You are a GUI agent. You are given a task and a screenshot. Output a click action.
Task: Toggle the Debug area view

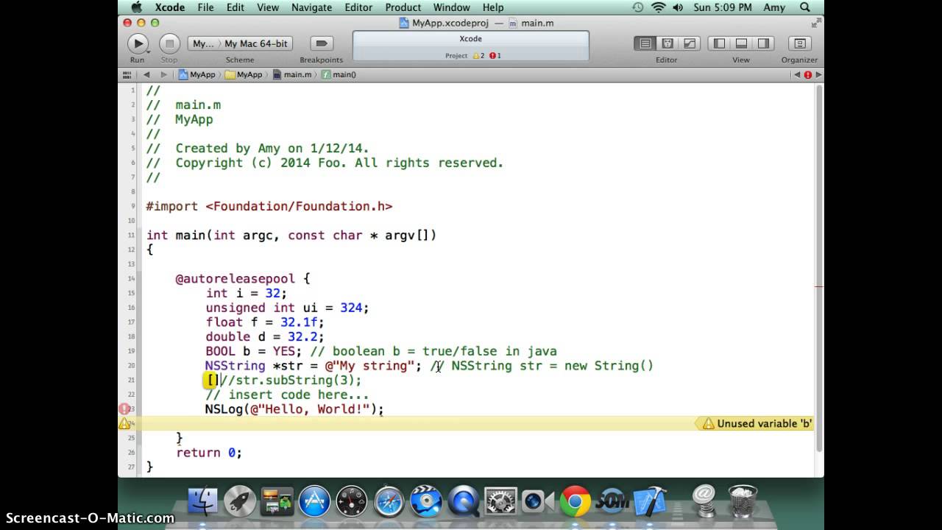[742, 43]
